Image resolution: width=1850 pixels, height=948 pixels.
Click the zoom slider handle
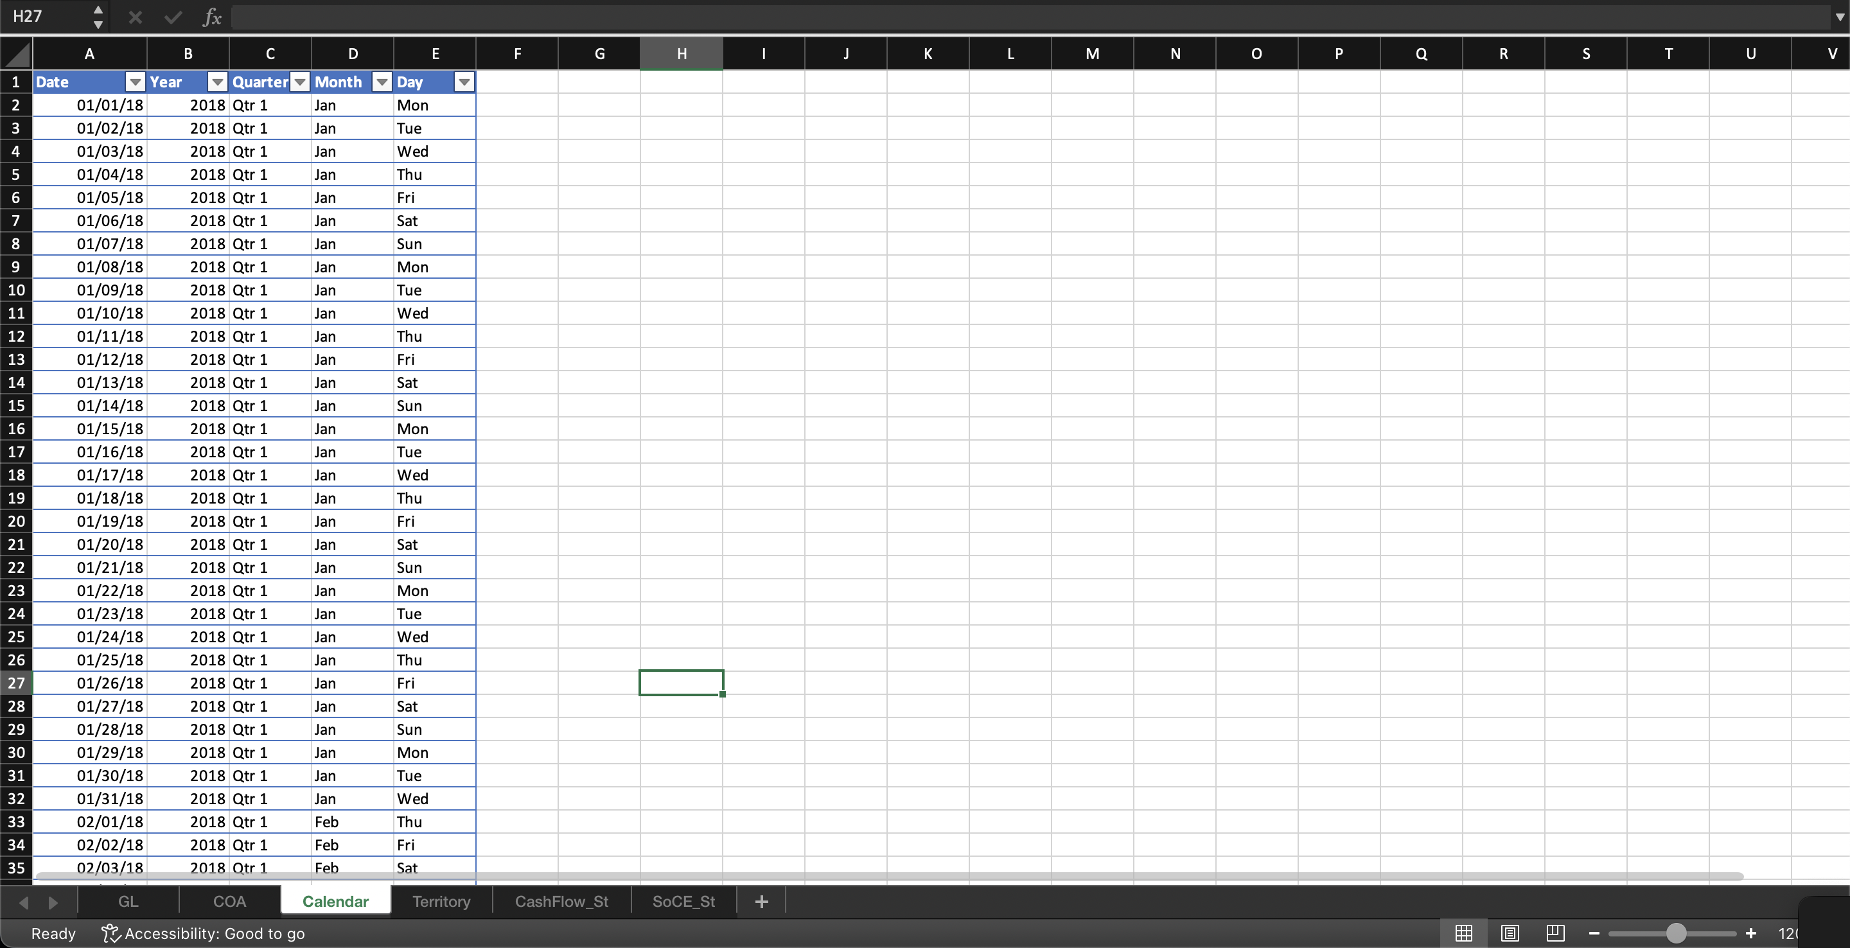1676,933
